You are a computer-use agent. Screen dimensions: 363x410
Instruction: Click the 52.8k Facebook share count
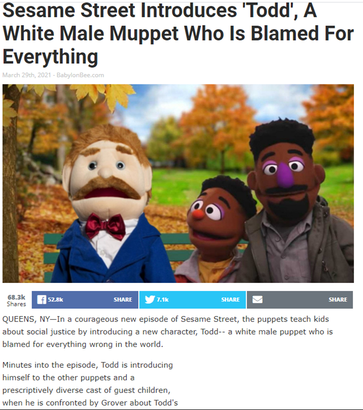56,299
